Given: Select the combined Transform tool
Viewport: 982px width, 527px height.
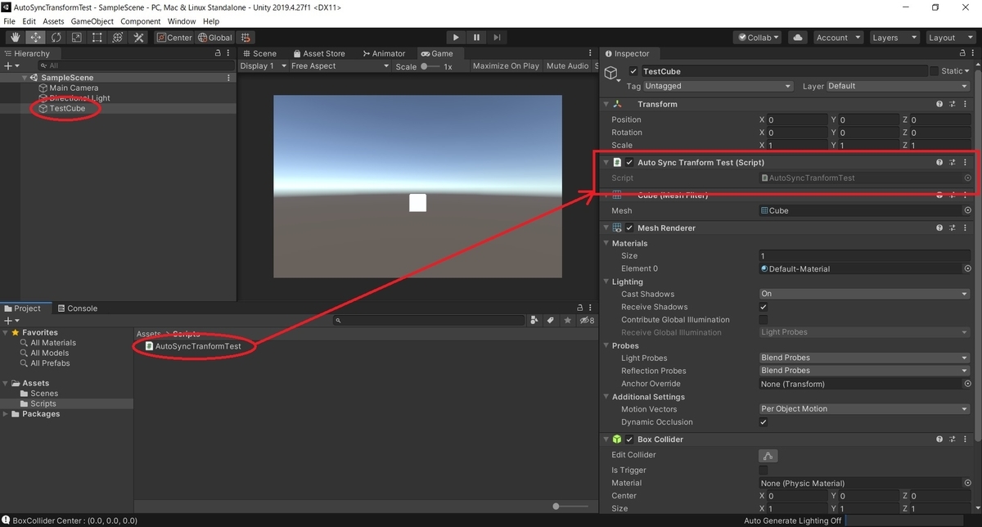Looking at the screenshot, I should click(118, 38).
